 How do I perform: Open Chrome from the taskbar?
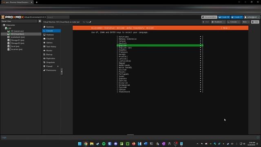pyautogui.click(x=86, y=144)
